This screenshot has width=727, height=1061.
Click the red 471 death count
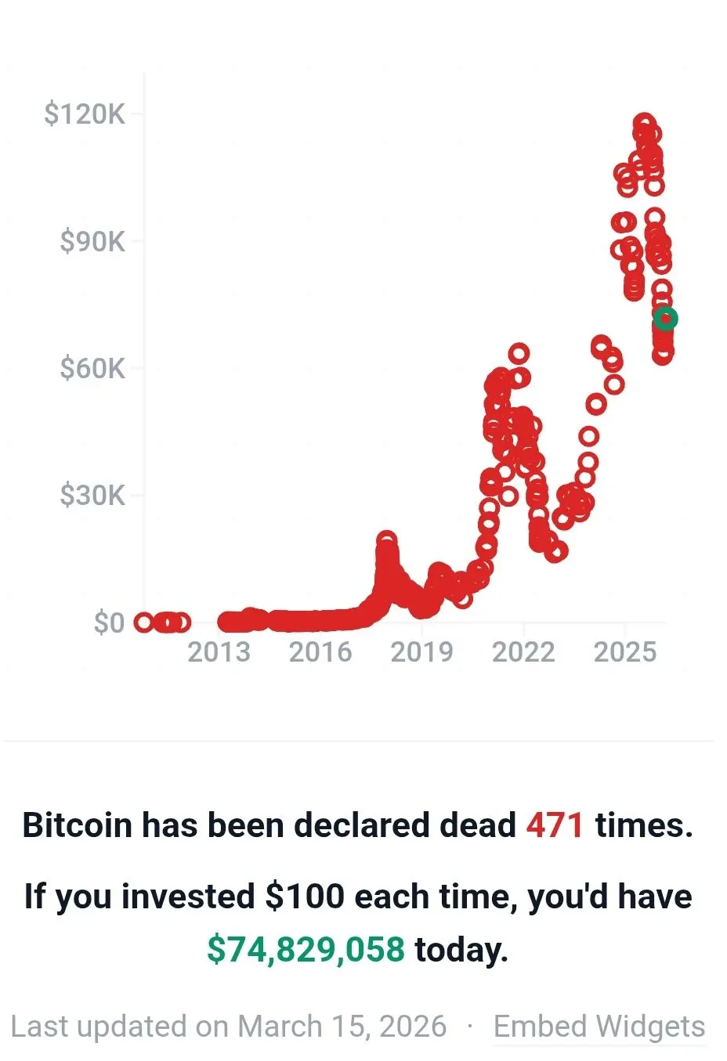pos(555,825)
